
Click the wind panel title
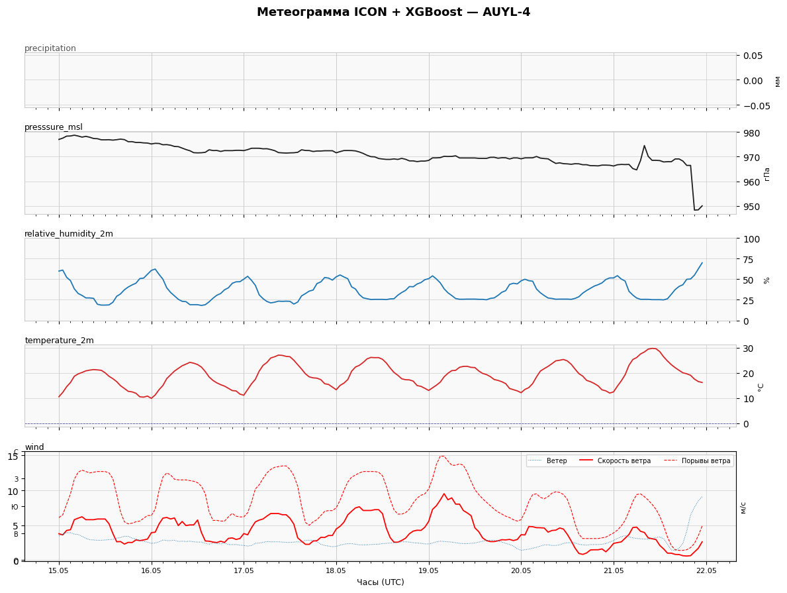(34, 447)
